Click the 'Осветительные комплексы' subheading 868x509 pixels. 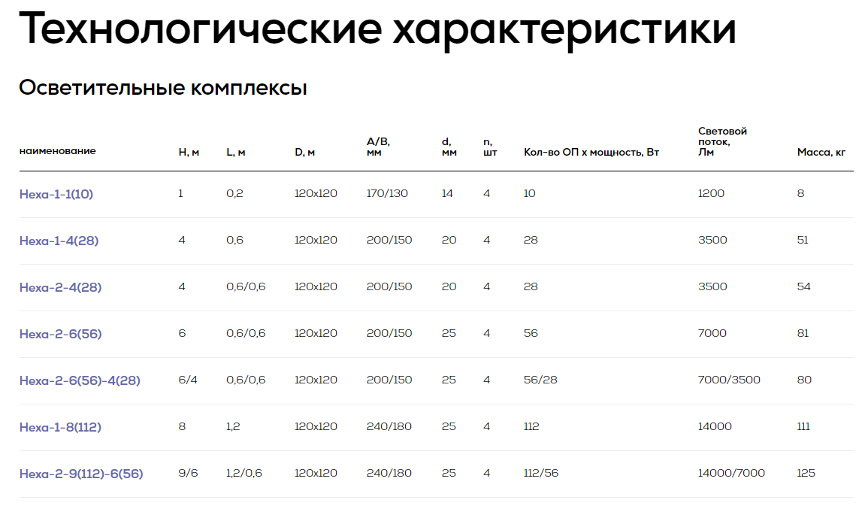click(x=163, y=87)
